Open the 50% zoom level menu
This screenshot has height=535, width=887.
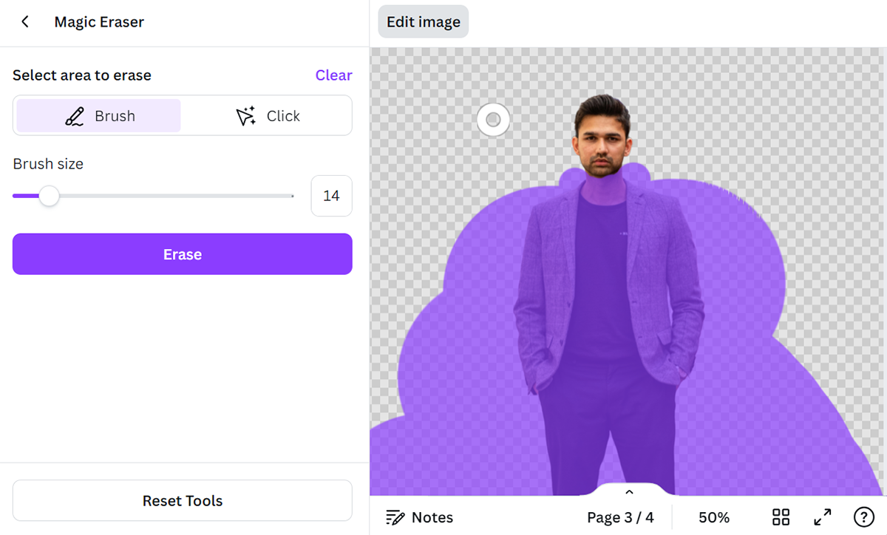713,517
